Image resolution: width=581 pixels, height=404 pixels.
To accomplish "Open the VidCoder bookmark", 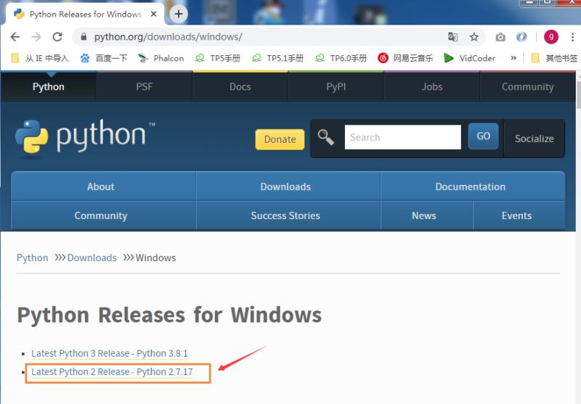I will pyautogui.click(x=469, y=58).
